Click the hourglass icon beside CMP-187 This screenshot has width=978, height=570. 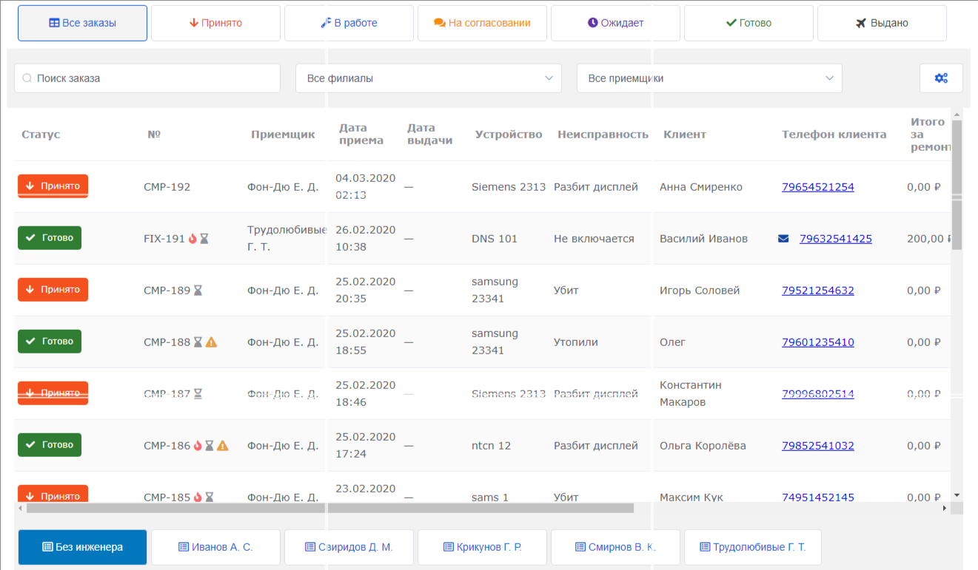[198, 394]
